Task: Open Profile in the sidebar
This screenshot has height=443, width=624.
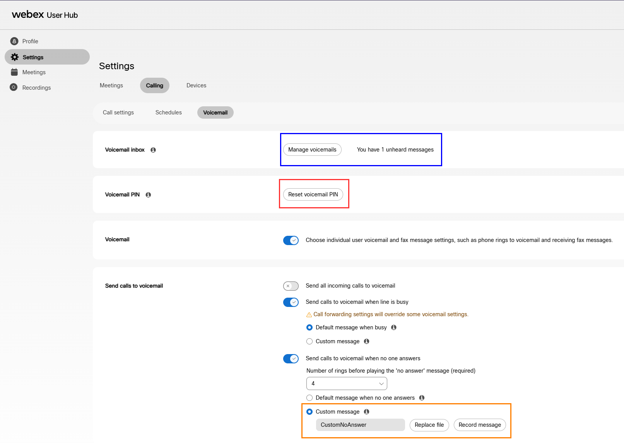Action: (30, 41)
